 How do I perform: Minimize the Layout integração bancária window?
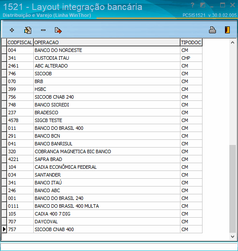[x=212, y=6]
